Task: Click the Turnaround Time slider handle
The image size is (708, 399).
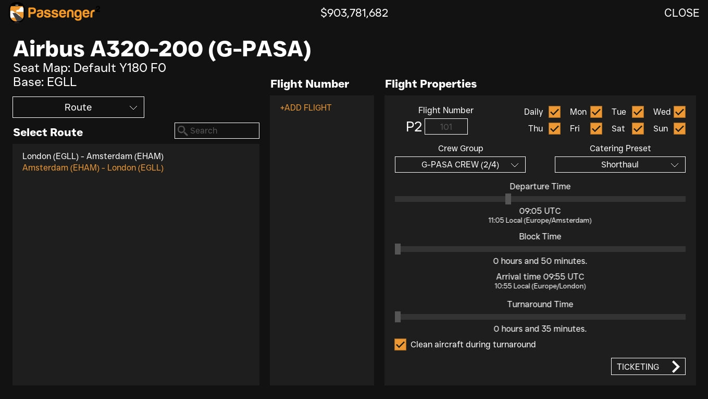Action: click(x=398, y=317)
